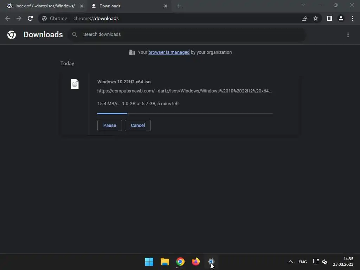Screen dimensions: 360x270
Task: Open Settings gear from the taskbar
Action: click(211, 262)
